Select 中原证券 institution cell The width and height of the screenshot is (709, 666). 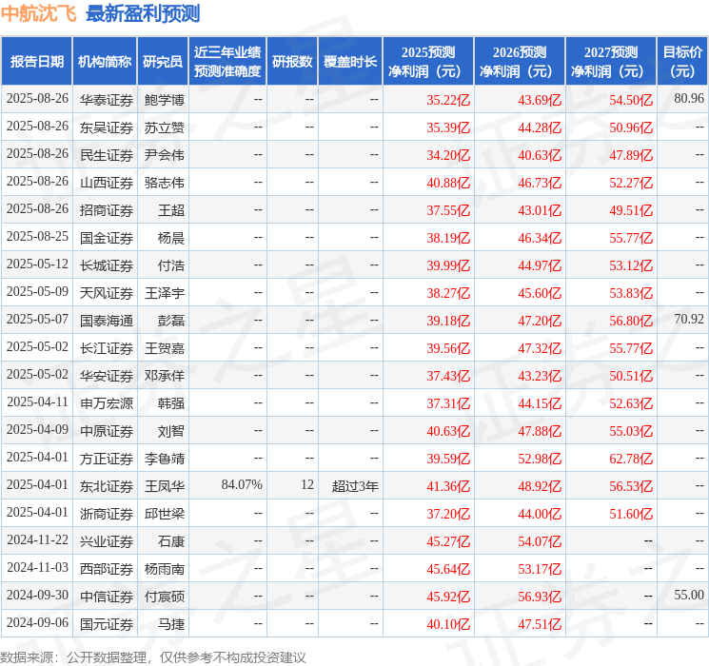107,431
